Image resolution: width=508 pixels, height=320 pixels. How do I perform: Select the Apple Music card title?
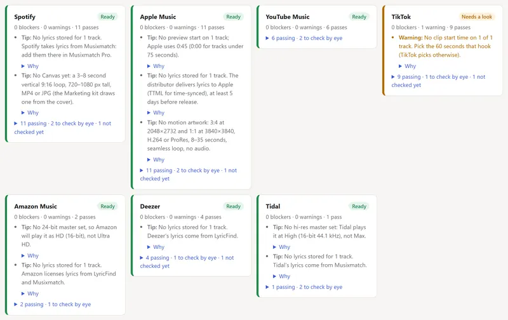click(x=157, y=17)
